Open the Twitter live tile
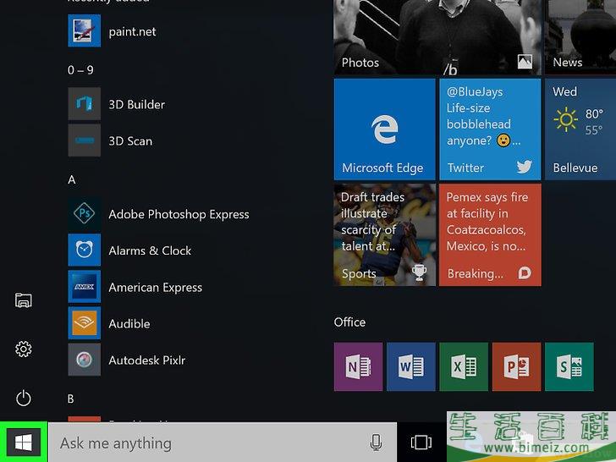This screenshot has width=616, height=462. tap(490, 129)
